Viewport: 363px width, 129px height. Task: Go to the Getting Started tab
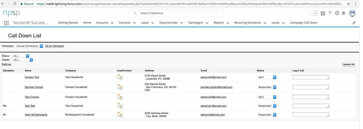[68, 23]
